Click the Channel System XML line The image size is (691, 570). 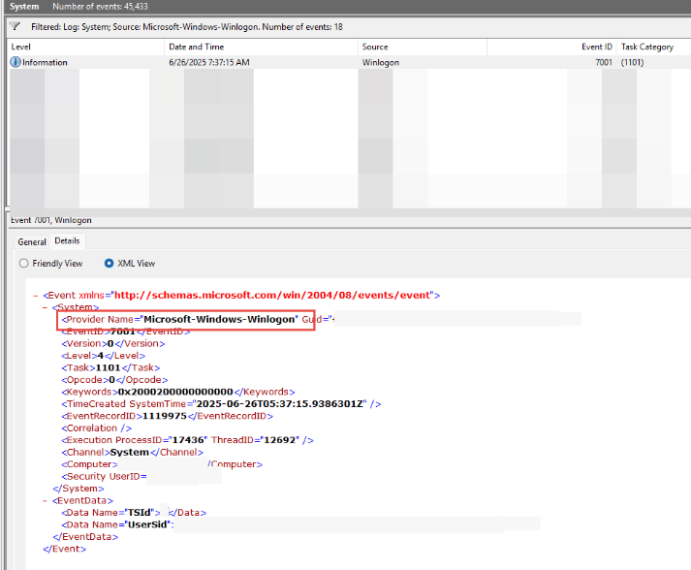pyautogui.click(x=132, y=453)
